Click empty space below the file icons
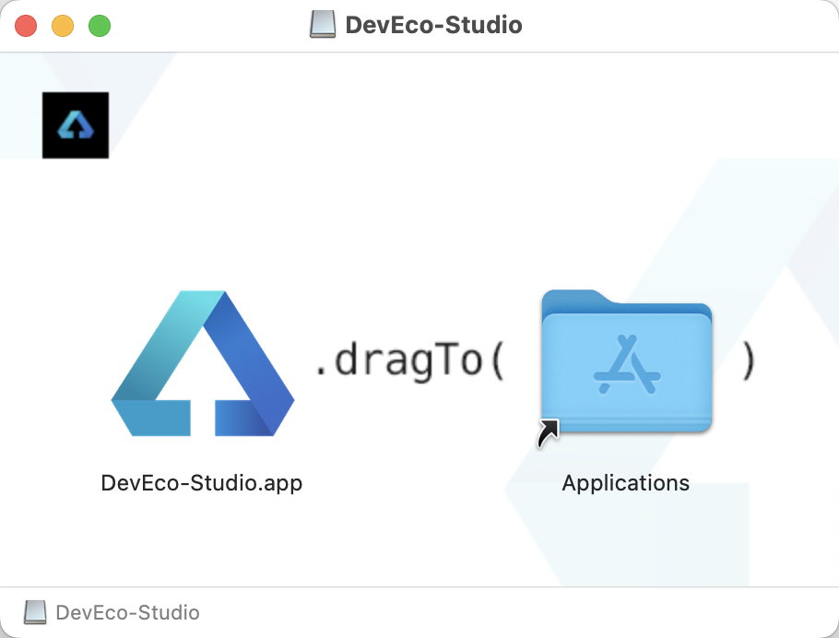Screen dimensions: 839x638 [x=415, y=544]
